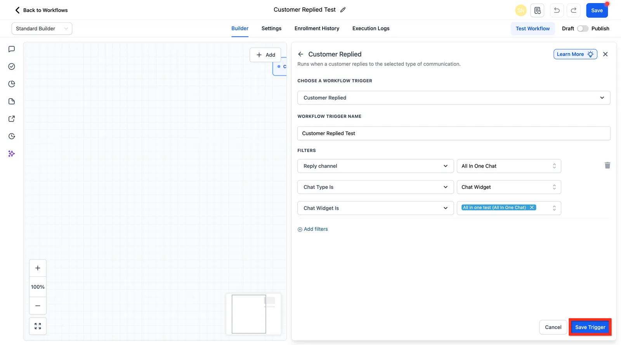Click Add filters link
Image resolution: width=621 pixels, height=345 pixels.
coord(313,229)
